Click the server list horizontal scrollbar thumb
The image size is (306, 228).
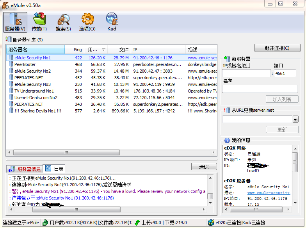pyautogui.click(x=66, y=152)
